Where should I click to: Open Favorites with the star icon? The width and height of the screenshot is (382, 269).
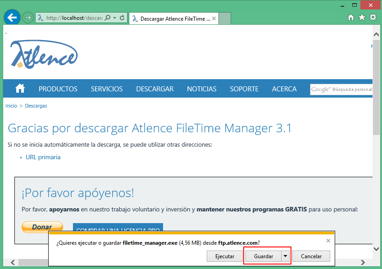pyautogui.click(x=362, y=18)
